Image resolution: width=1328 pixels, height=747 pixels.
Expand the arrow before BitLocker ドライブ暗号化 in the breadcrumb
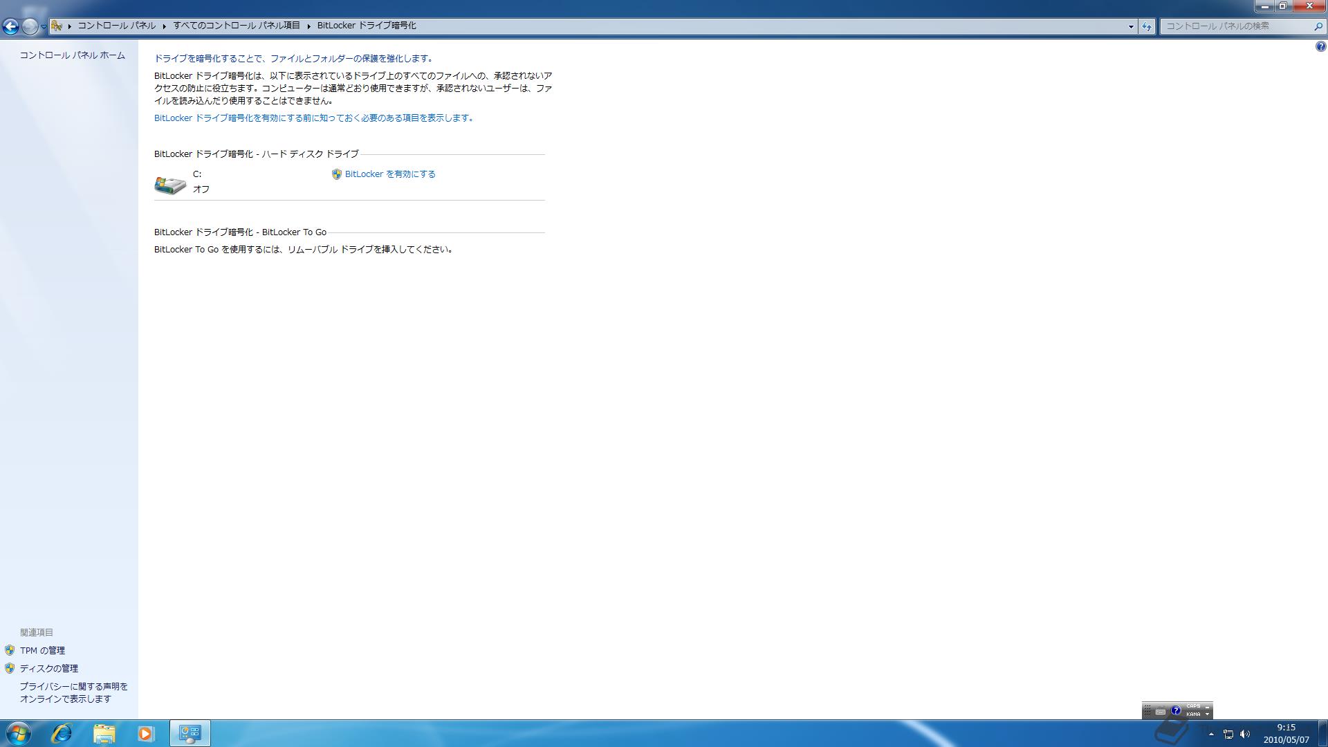tap(309, 26)
